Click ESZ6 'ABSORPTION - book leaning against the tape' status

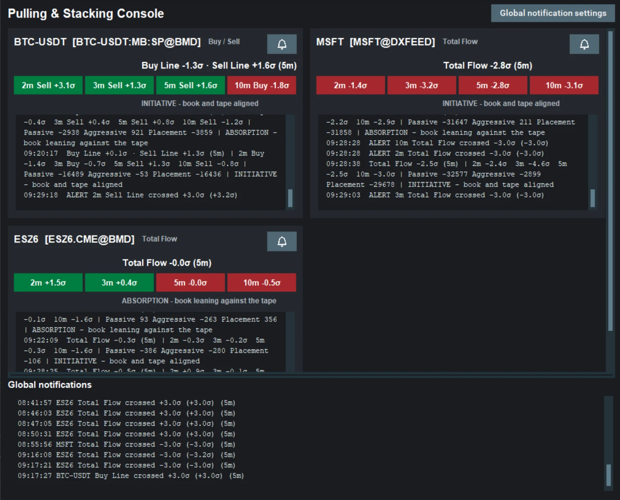[x=199, y=301]
